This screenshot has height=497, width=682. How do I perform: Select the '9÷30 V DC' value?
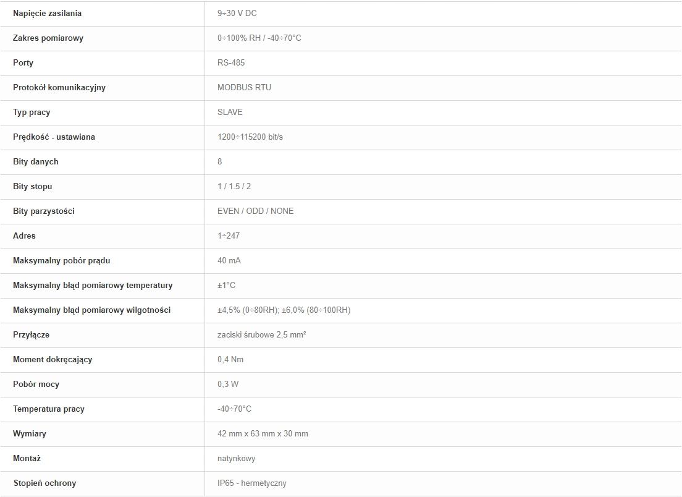(x=237, y=13)
